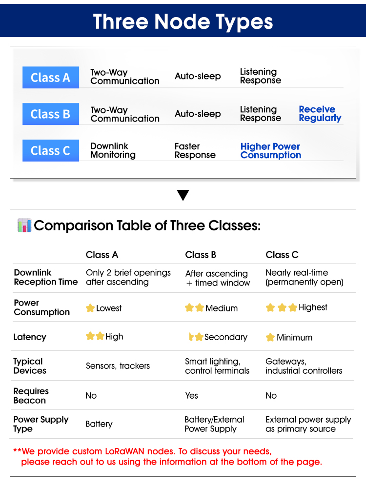The image size is (366, 488).
Task: Click the single star next to Lowest
Action: pos(90,308)
